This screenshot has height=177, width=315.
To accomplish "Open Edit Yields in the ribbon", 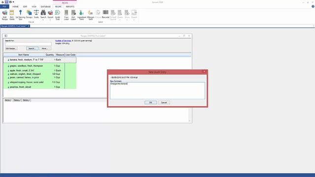I will coord(12,15).
